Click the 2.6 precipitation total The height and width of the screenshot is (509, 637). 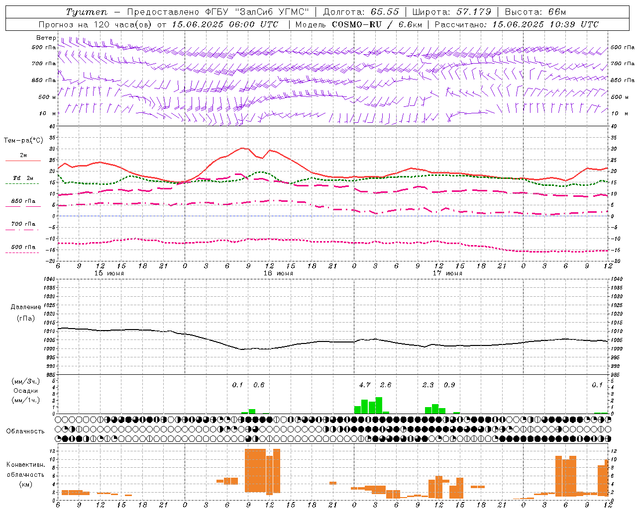point(386,385)
